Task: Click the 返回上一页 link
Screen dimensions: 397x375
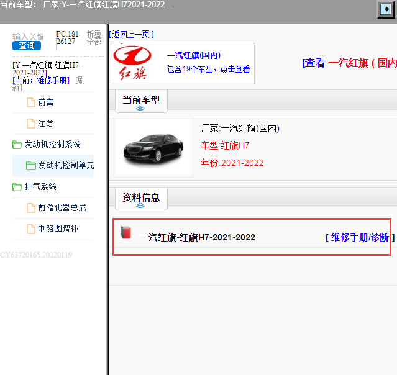Action: [132, 34]
